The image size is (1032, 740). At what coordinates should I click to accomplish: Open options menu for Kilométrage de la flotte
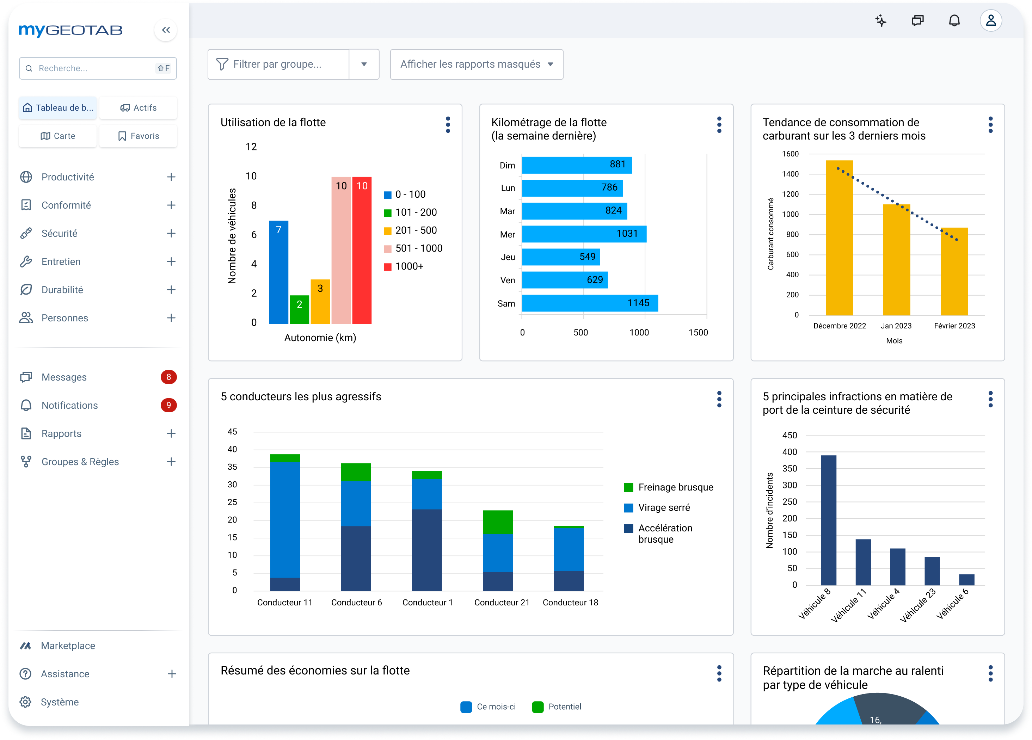(719, 125)
